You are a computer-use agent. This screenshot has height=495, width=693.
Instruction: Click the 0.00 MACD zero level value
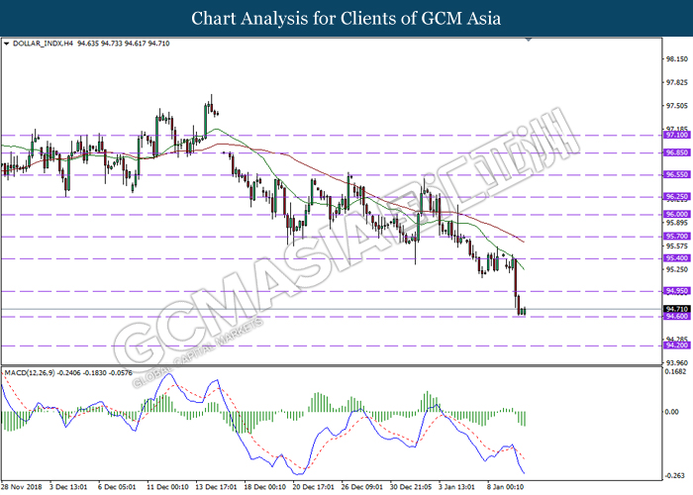(x=672, y=412)
